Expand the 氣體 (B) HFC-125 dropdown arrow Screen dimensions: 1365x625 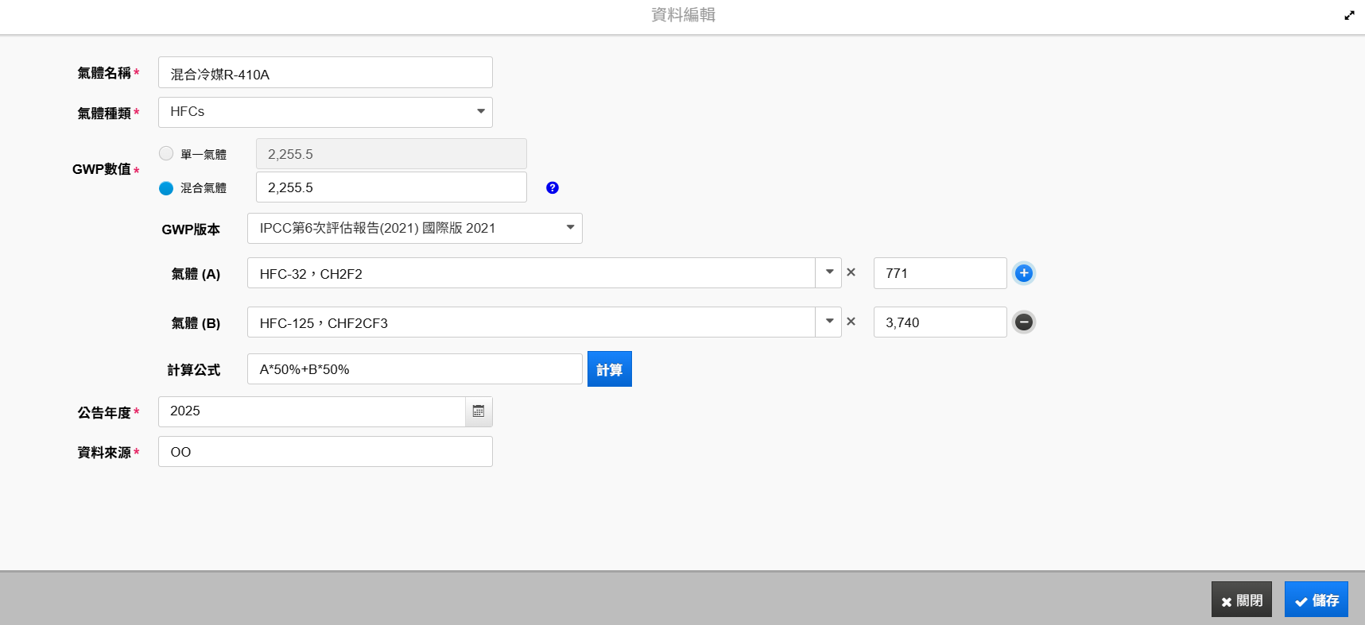tap(829, 322)
